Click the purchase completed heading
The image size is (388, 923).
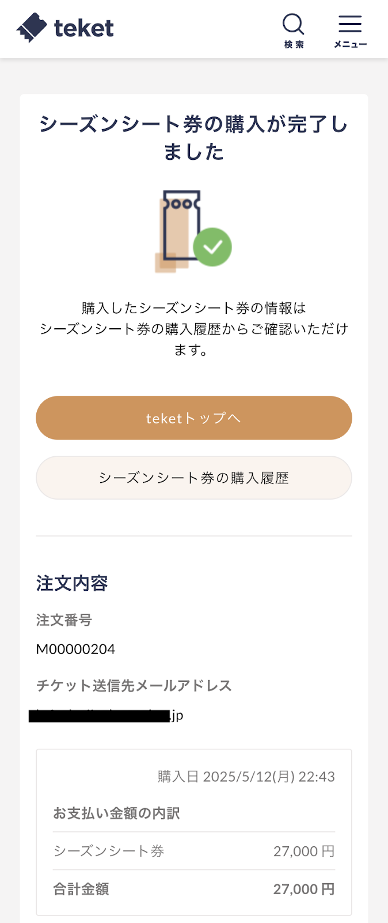[194, 137]
